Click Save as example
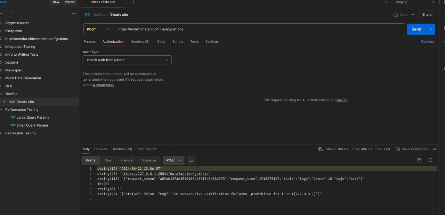 click(412, 149)
